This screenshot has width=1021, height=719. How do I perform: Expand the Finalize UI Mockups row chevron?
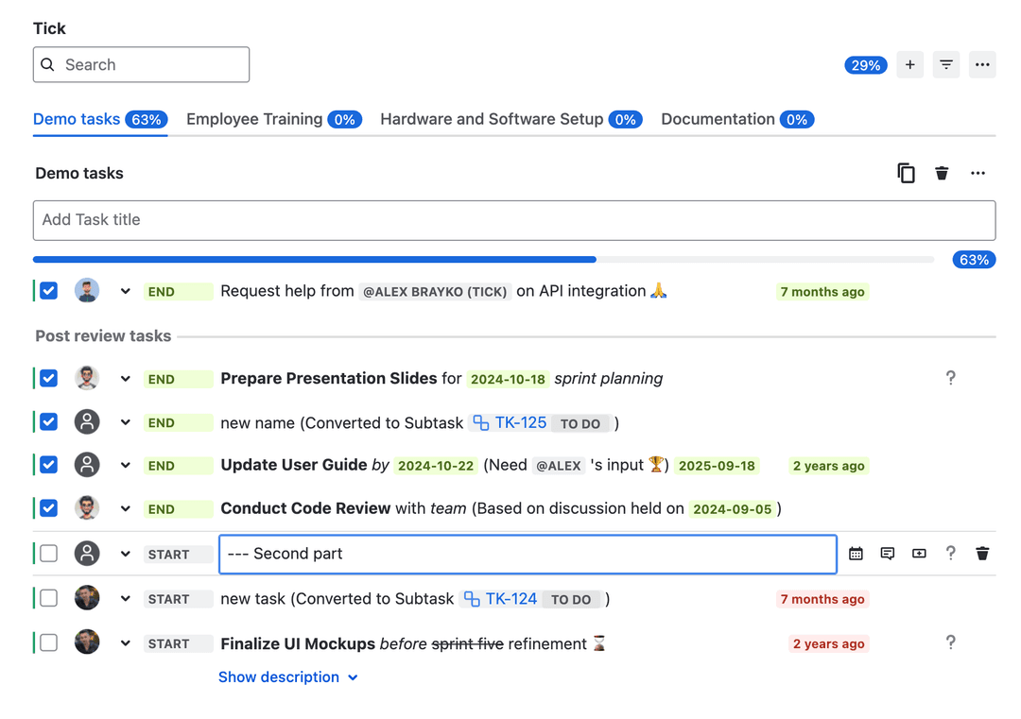125,642
